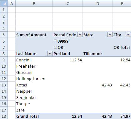Screen dimensions: 131x119
Task: Select the Sum of Amount cell
Action: (x=34, y=35)
